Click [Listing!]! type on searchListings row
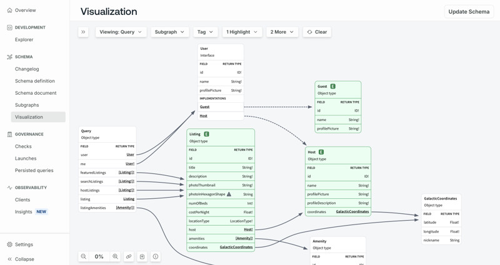The image size is (500, 265). [x=126, y=181]
